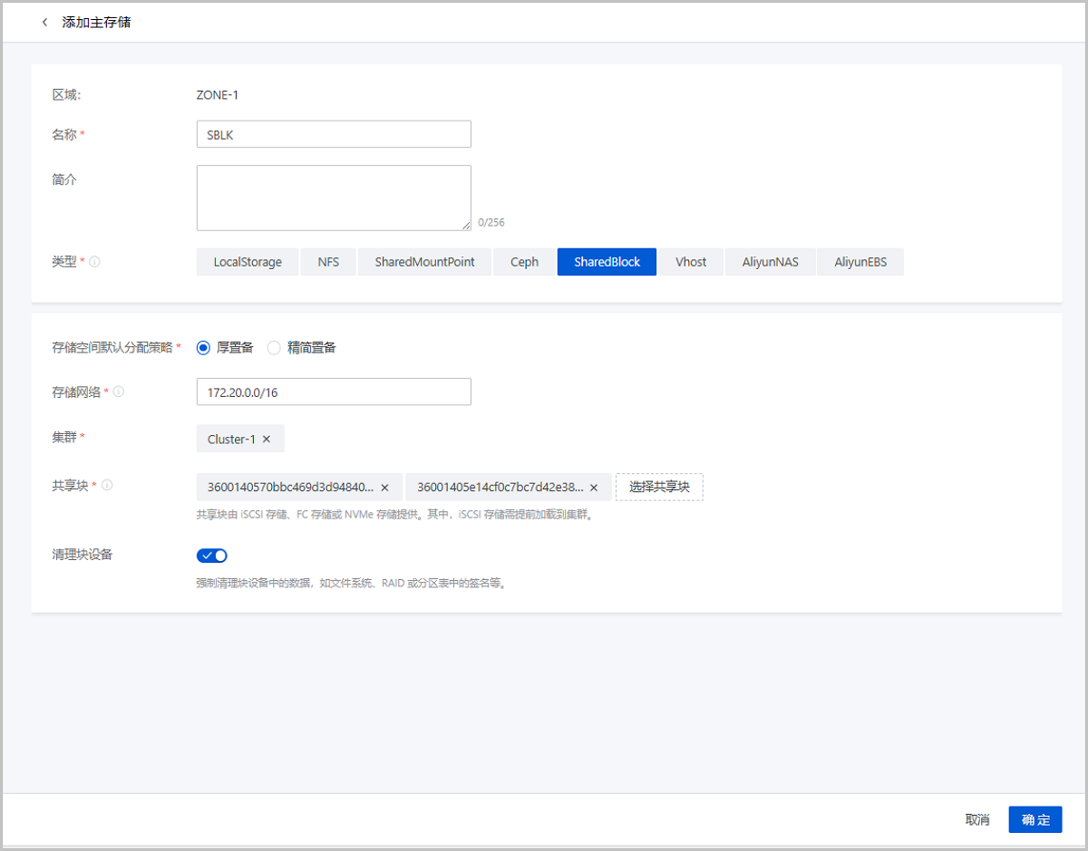Viewport: 1088px width, 851px height.
Task: Click 取消 to cancel the form
Action: (977, 818)
